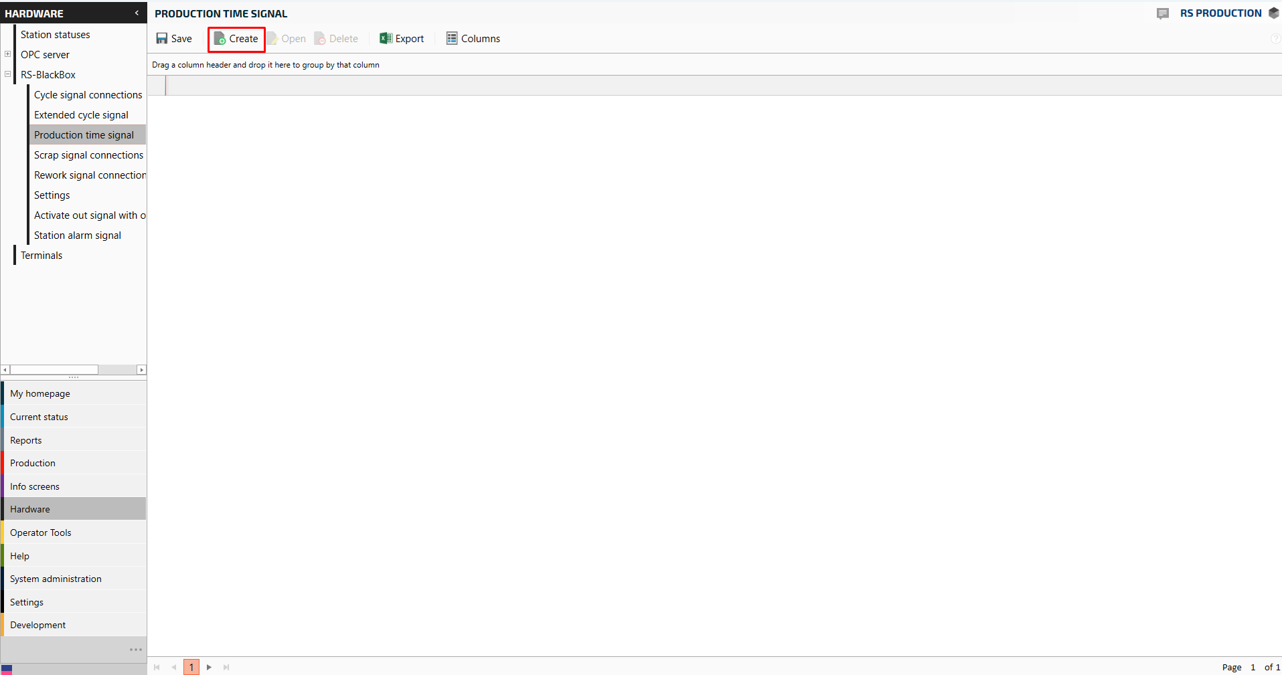
Task: Open the Reports navigation section
Action: coord(26,440)
